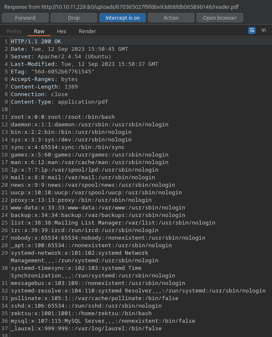Switch to the Pretty tab
Viewport: 272px width, 337px height.
coord(14,31)
